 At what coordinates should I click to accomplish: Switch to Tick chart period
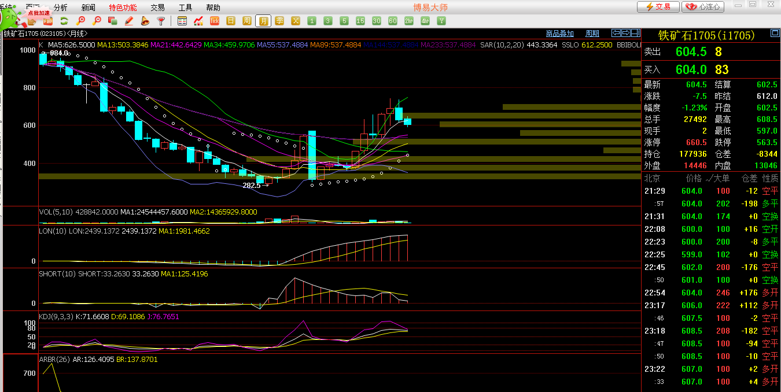pos(215,21)
